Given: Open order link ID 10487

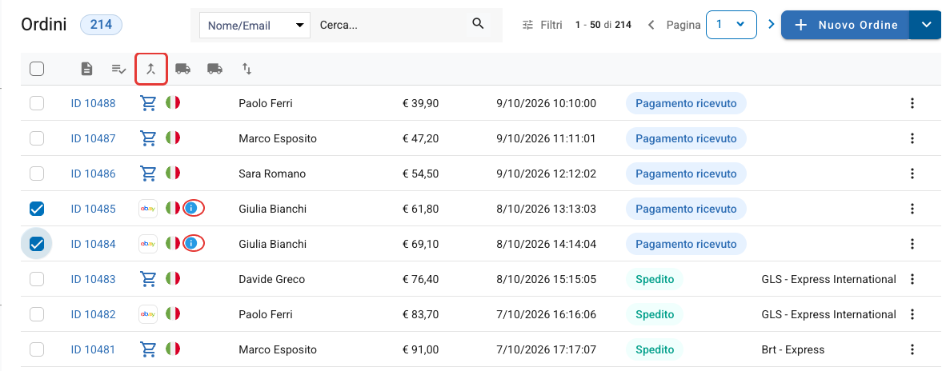Looking at the screenshot, I should 93,138.
